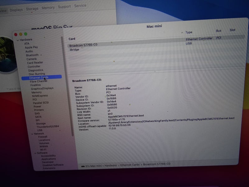Select Graphics/Displays in the sidebar
This screenshot has width=249, height=187.
(x=42, y=89)
